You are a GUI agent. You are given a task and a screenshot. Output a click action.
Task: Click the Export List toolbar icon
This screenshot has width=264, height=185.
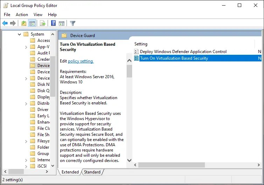point(43,23)
